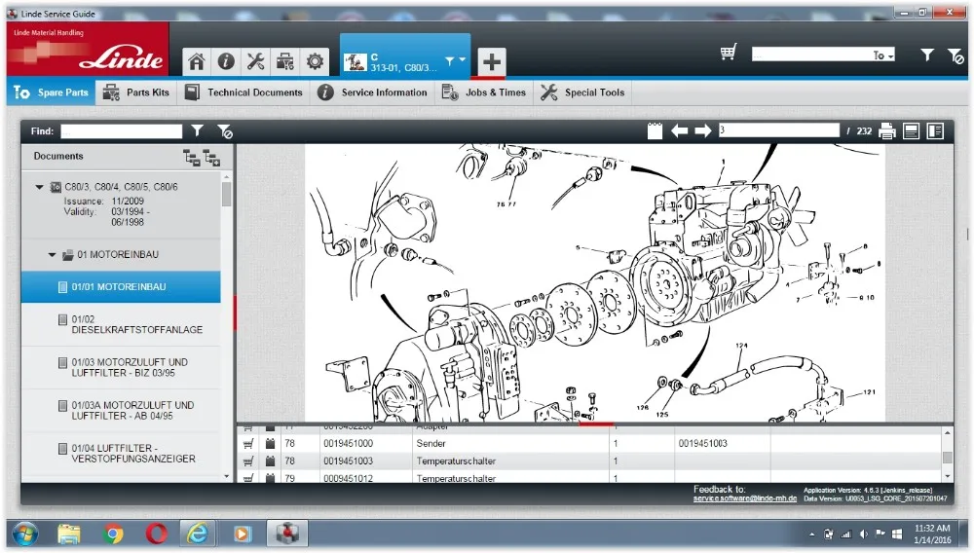Open document 01/02 DIESELKRAFTSTOFFANLAGE
The width and height of the screenshot is (974, 553).
pos(121,324)
